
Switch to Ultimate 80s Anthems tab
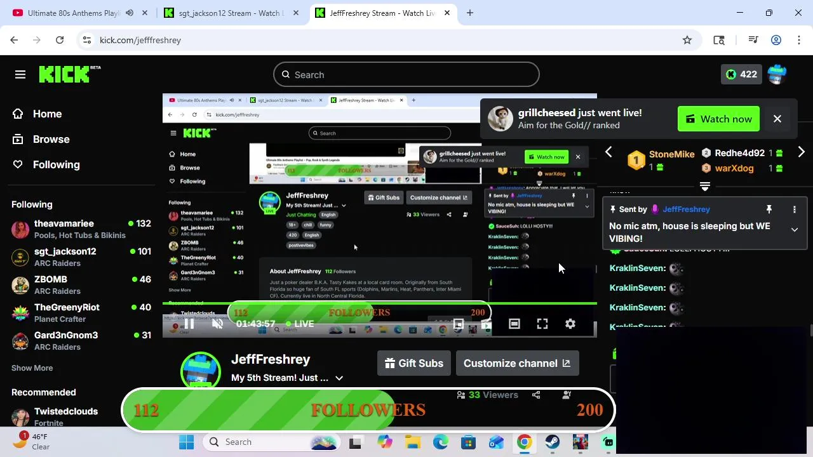[x=74, y=13]
